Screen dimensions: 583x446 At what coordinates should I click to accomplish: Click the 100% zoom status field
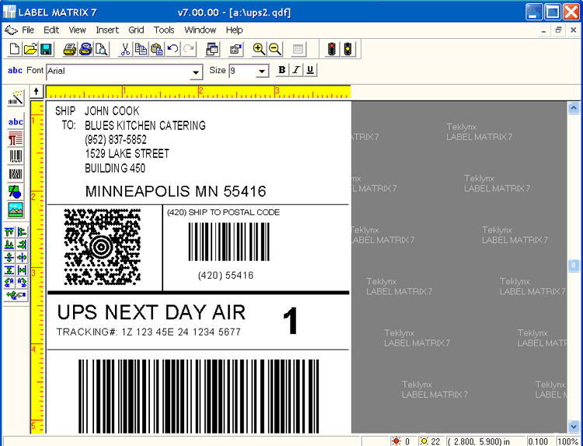pos(567,441)
